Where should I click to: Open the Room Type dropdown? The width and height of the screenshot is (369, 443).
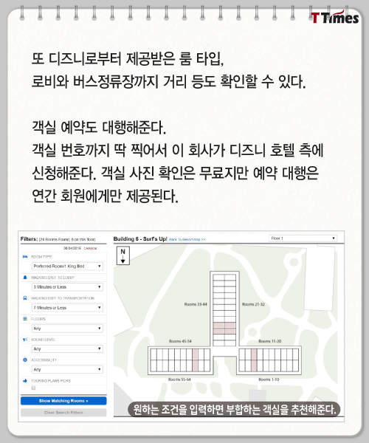point(67,266)
